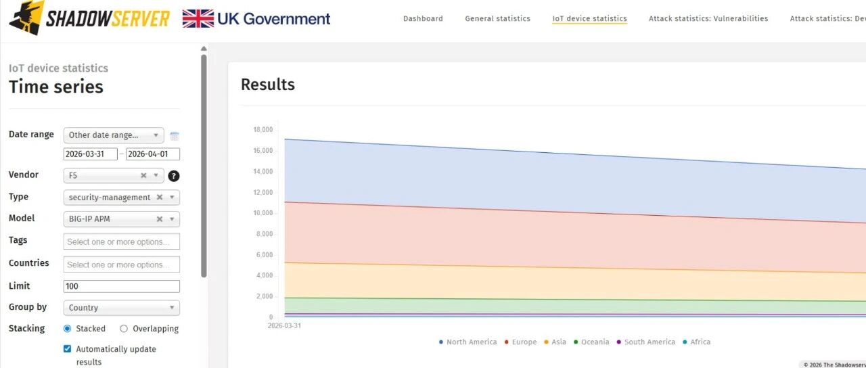This screenshot has height=368, width=866.
Task: Click the end date field 2026-04-01
Action: click(x=153, y=154)
